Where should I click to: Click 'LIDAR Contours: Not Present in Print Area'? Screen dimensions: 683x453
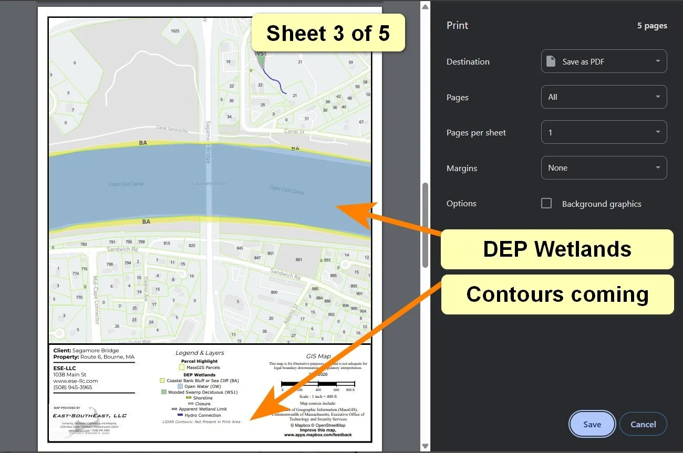(202, 422)
